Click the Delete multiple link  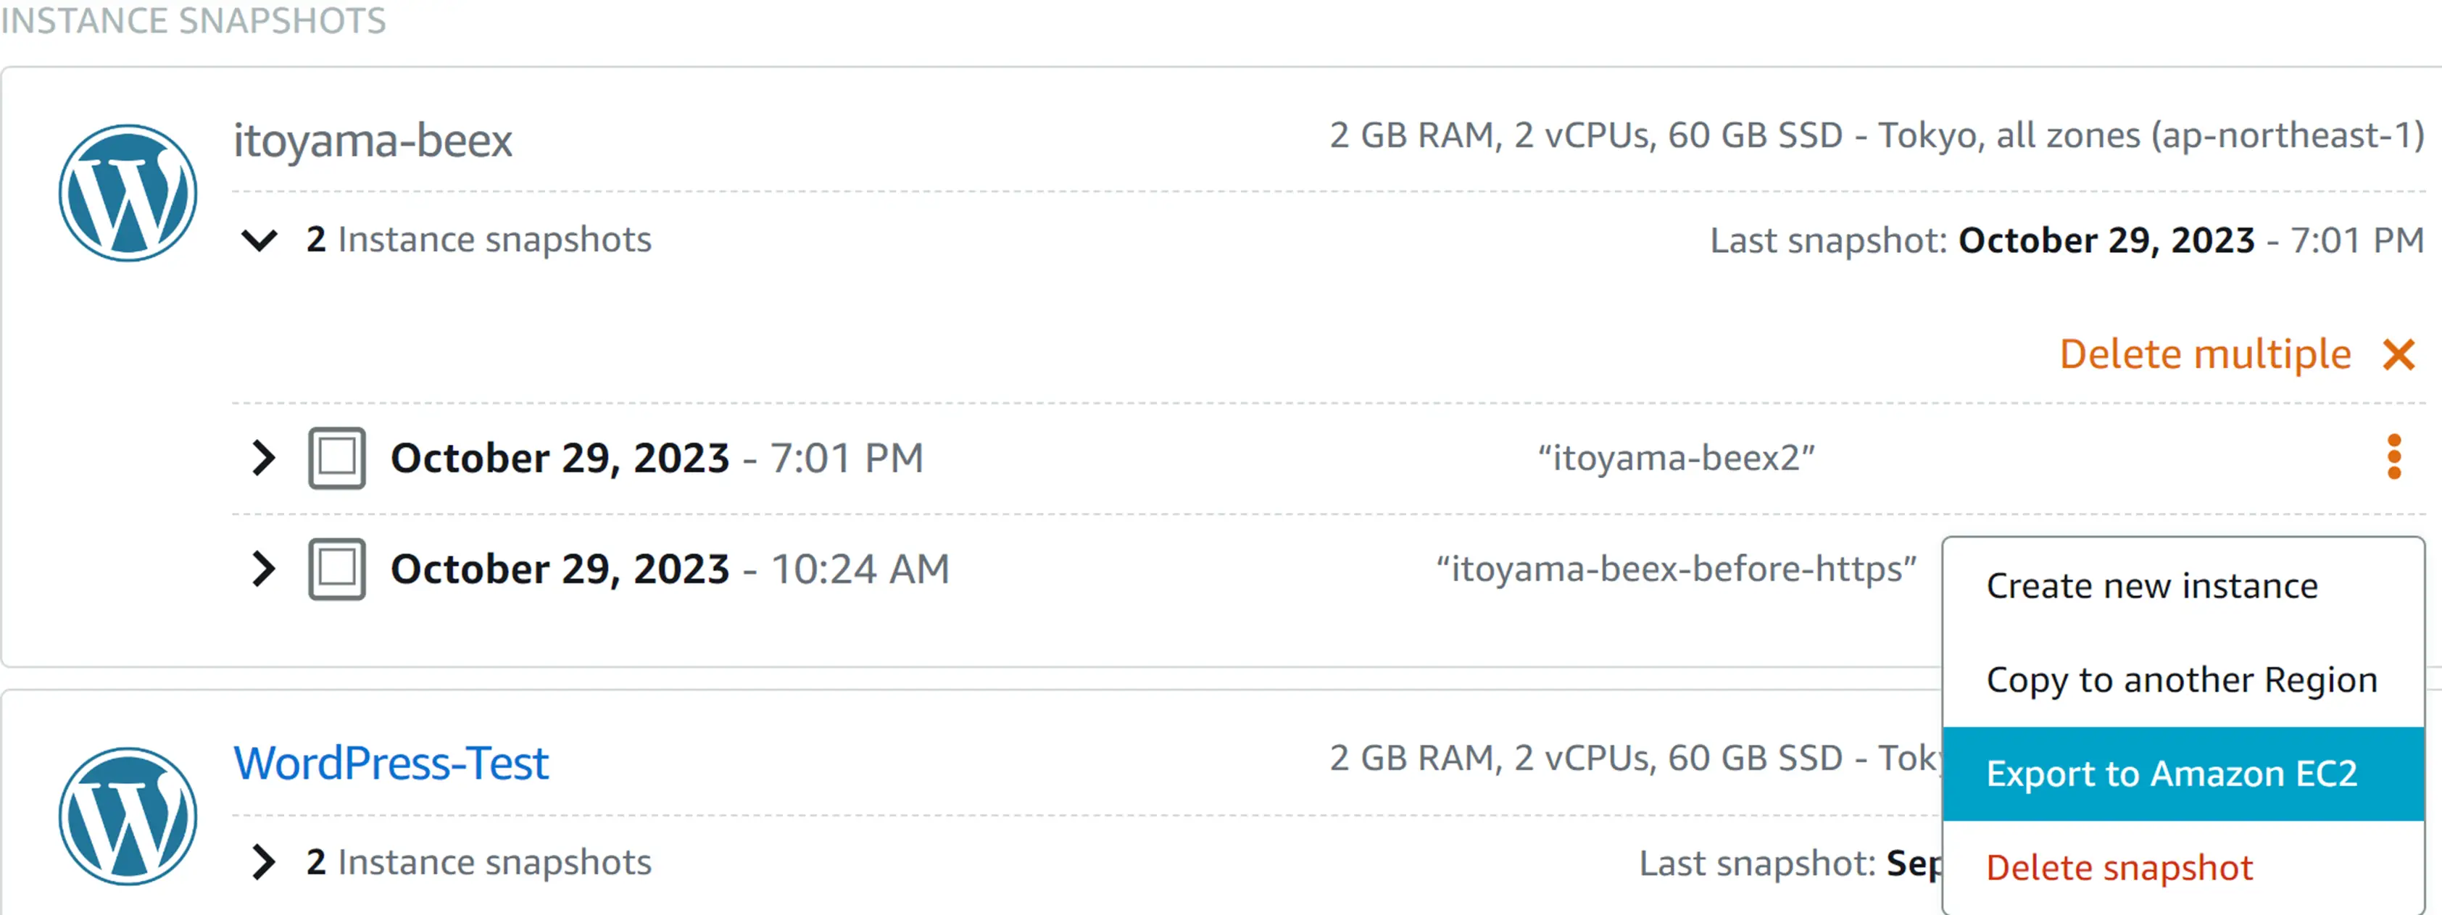click(x=2205, y=355)
